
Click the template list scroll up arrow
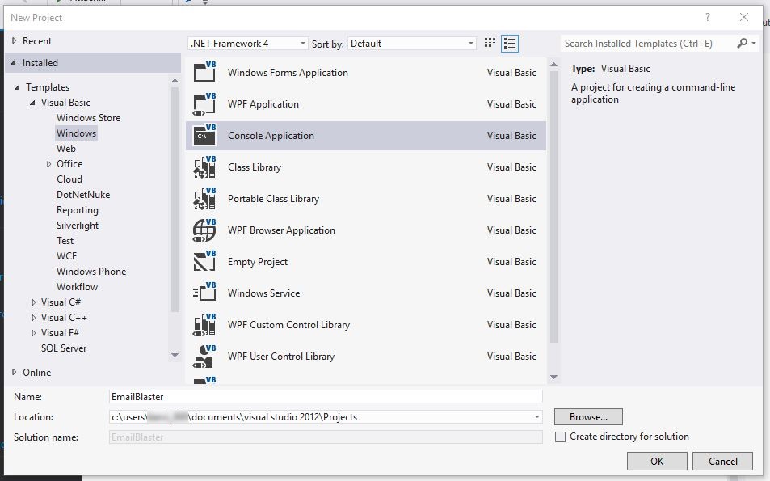point(553,65)
